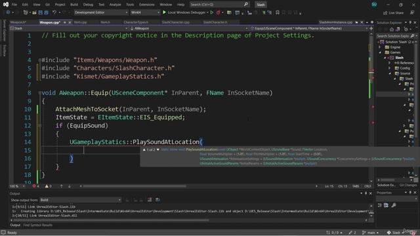Open the Win64 platform dropdown
The height and width of the screenshot is (236, 420).
pos(145,12)
